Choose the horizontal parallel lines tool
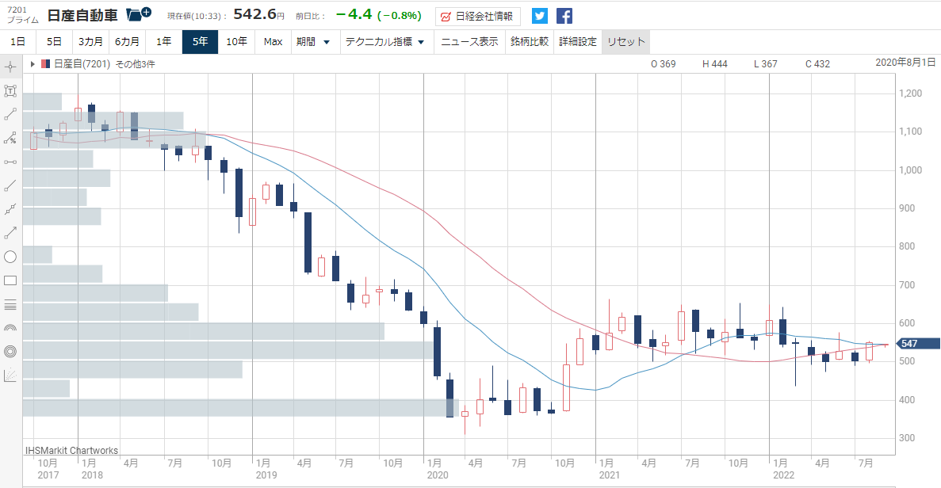Screen dimensions: 941x488 click(10, 304)
